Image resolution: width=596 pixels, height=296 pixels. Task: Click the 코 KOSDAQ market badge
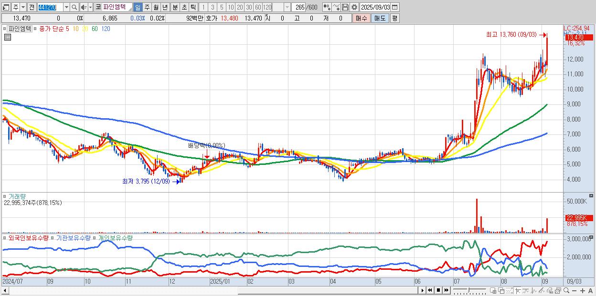point(98,8)
